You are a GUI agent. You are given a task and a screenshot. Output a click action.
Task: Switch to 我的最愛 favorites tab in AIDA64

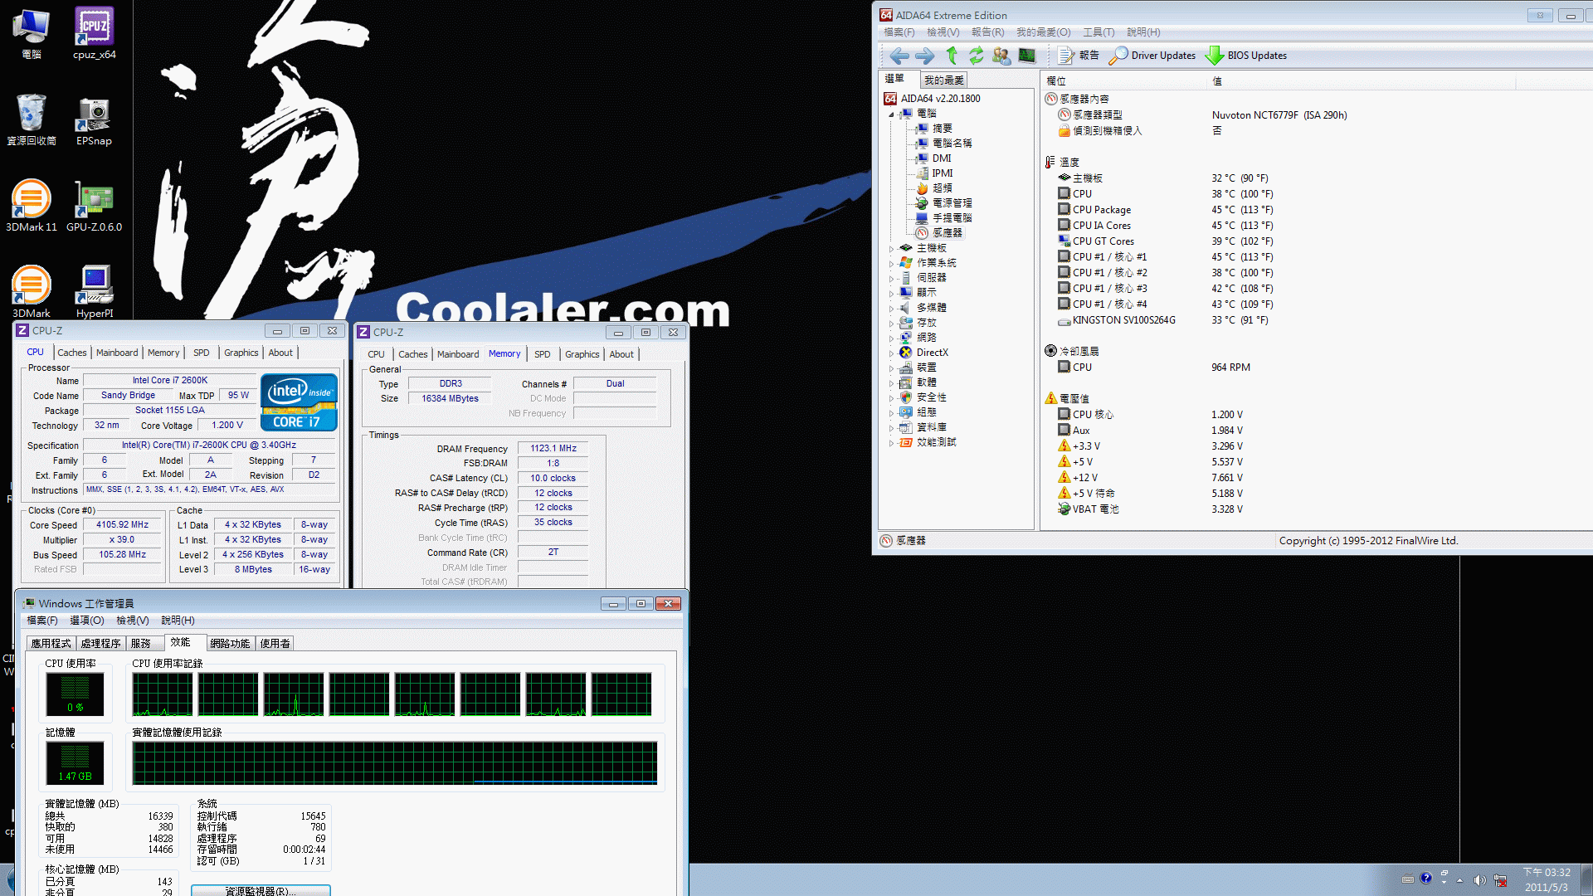pos(944,80)
